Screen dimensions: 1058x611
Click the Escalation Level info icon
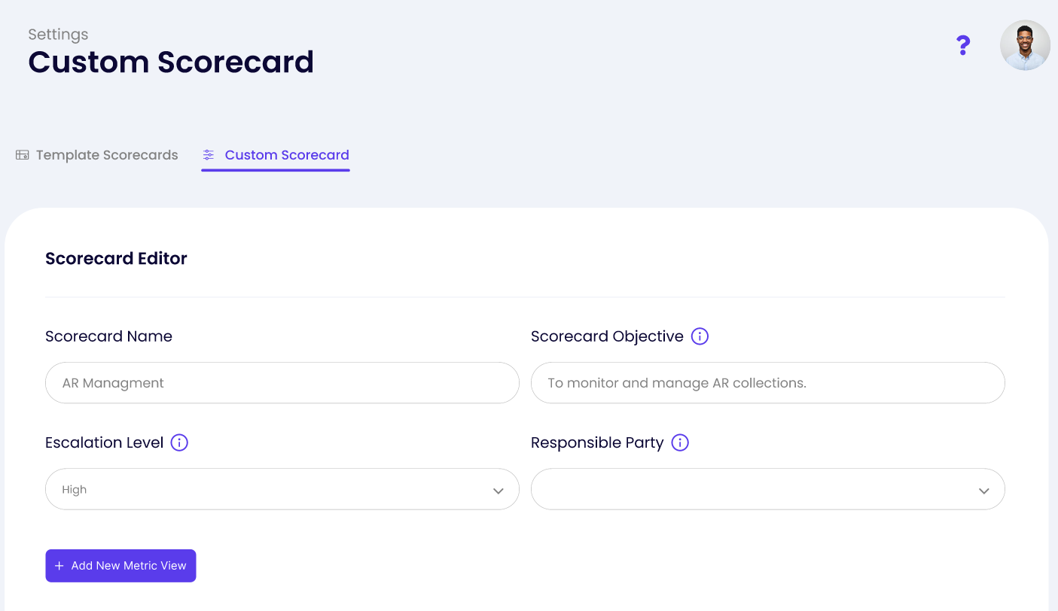coord(179,442)
